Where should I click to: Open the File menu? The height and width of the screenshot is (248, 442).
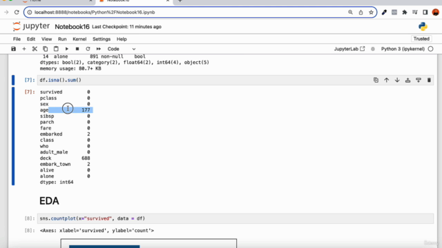pyautogui.click(x=17, y=39)
